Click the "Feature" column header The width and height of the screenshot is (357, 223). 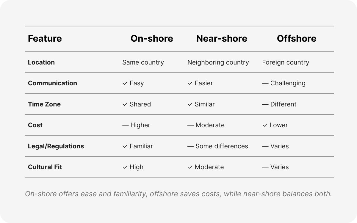point(45,39)
